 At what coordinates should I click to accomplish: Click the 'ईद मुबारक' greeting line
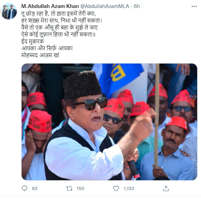[x=33, y=41]
